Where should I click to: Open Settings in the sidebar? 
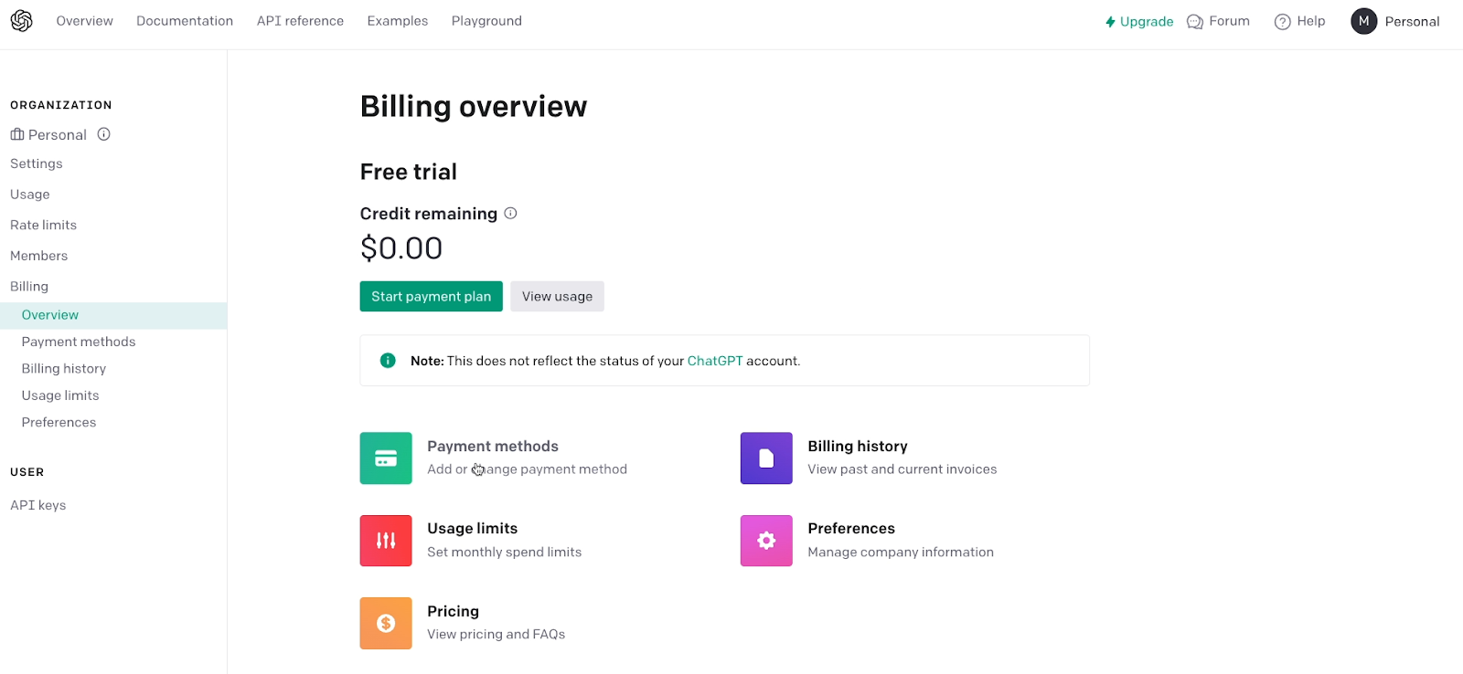coord(37,163)
